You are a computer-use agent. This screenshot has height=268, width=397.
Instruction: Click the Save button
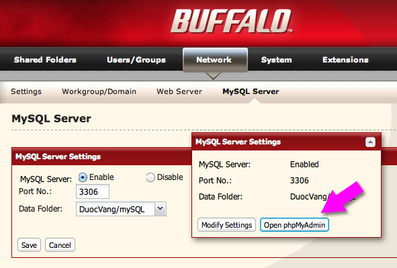[x=29, y=245]
